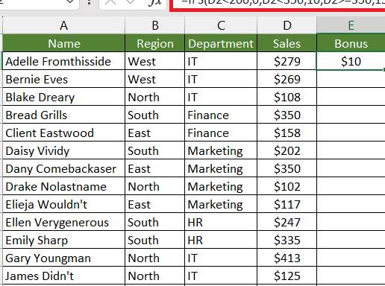Screen dimensions: 385x286
Task: Click the Department header cell
Action: (221, 43)
